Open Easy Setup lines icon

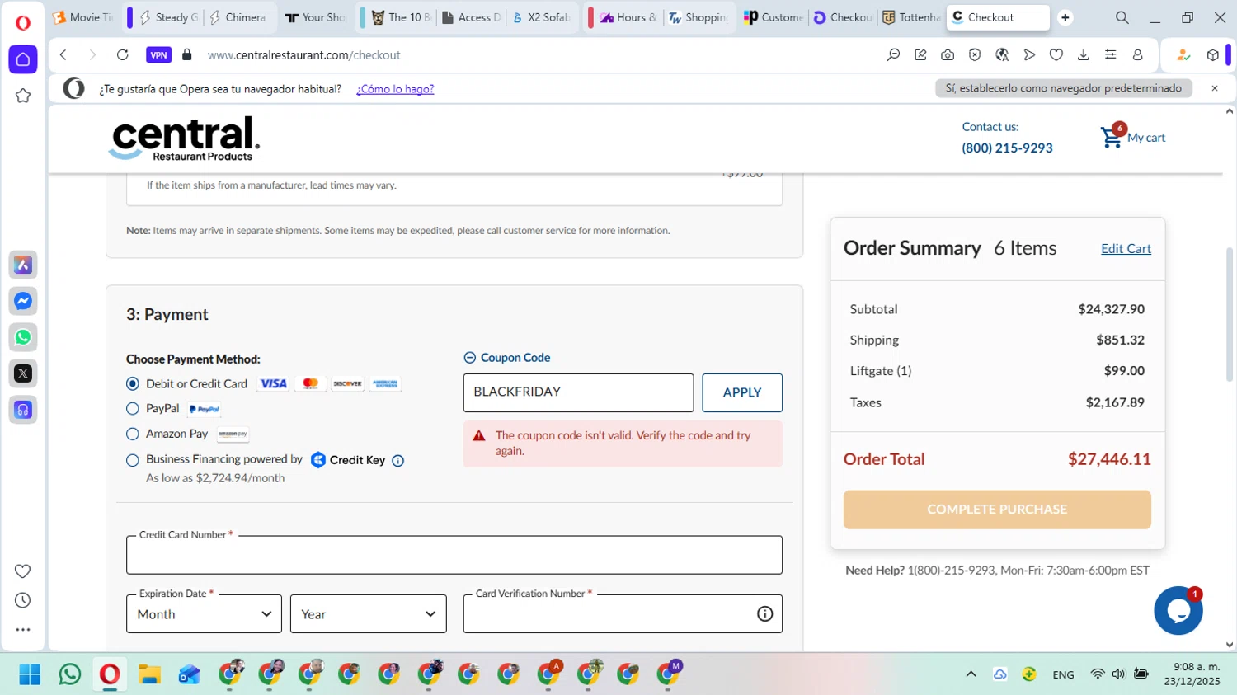point(1111,55)
